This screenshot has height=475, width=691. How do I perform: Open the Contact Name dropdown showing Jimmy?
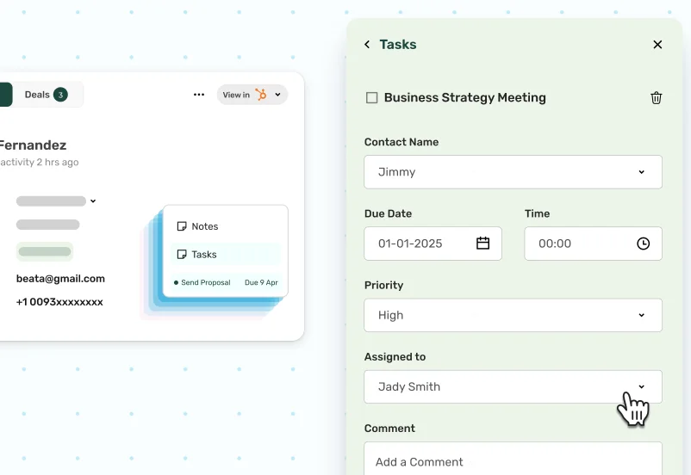[x=513, y=172]
